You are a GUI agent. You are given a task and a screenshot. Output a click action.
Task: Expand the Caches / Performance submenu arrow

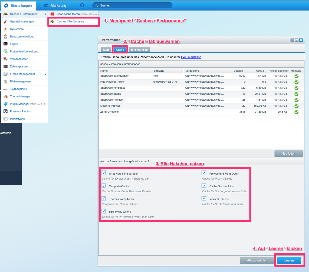click(x=45, y=14)
